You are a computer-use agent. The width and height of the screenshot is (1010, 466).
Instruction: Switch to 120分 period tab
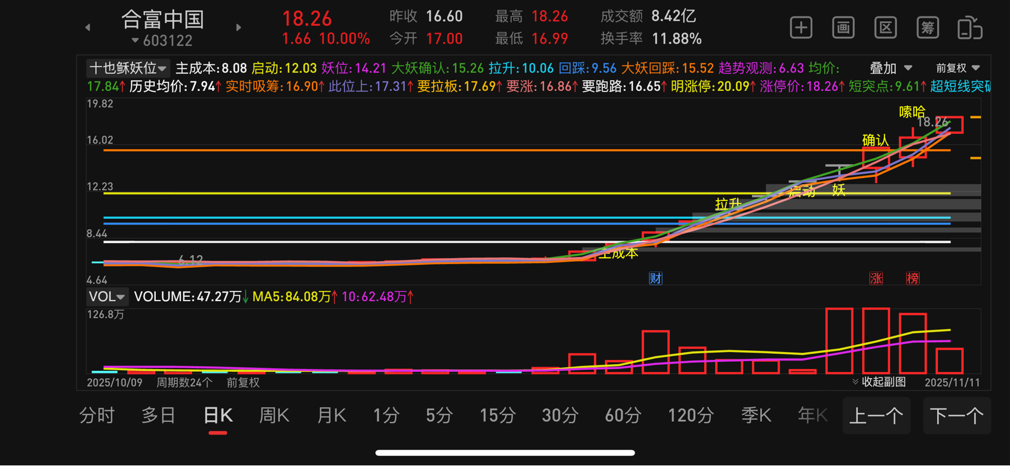[x=691, y=416]
